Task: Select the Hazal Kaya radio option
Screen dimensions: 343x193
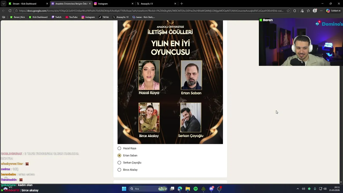Action: tap(119, 148)
